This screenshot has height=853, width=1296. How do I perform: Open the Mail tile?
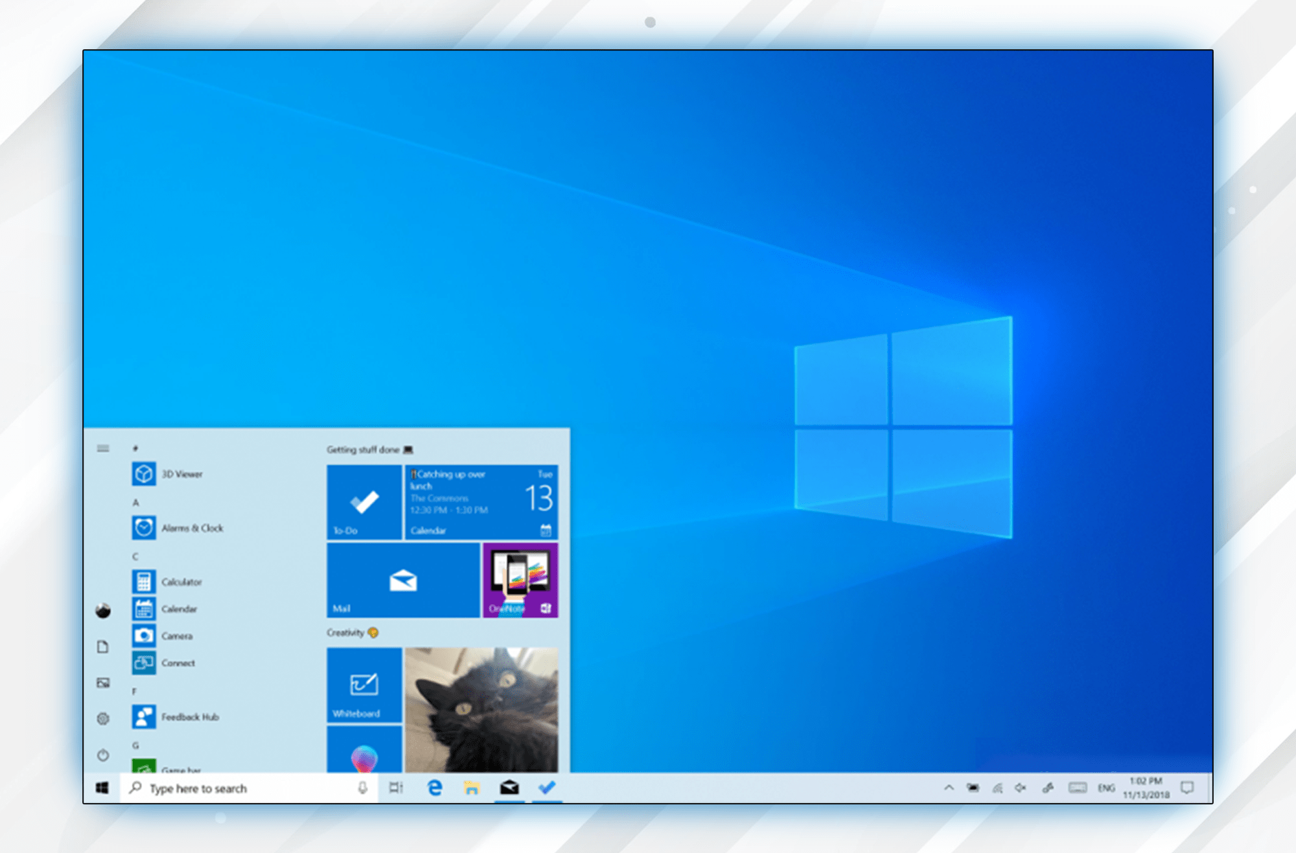[x=403, y=580]
